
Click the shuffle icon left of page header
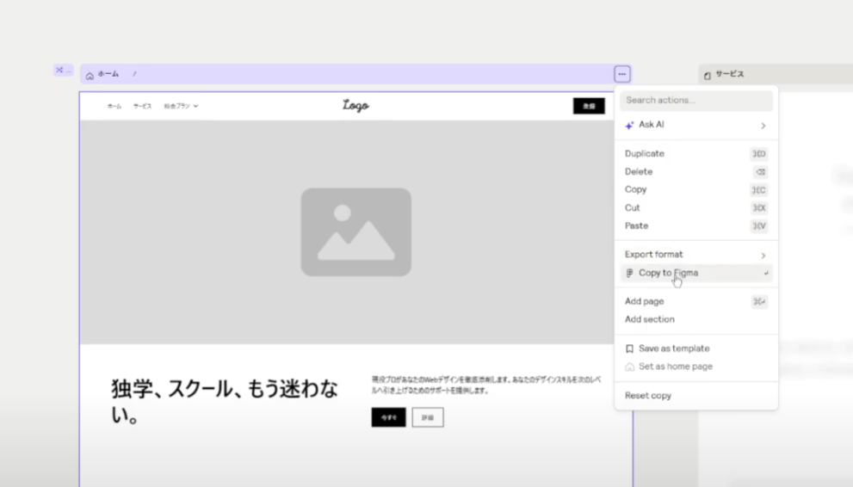[x=60, y=71]
